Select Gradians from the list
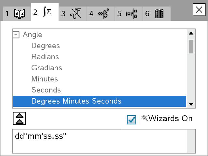This screenshot has width=208, height=156. [x=47, y=68]
